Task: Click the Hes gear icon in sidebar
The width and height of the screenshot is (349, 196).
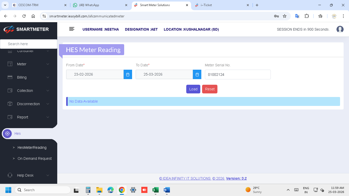Action: tap(7, 133)
